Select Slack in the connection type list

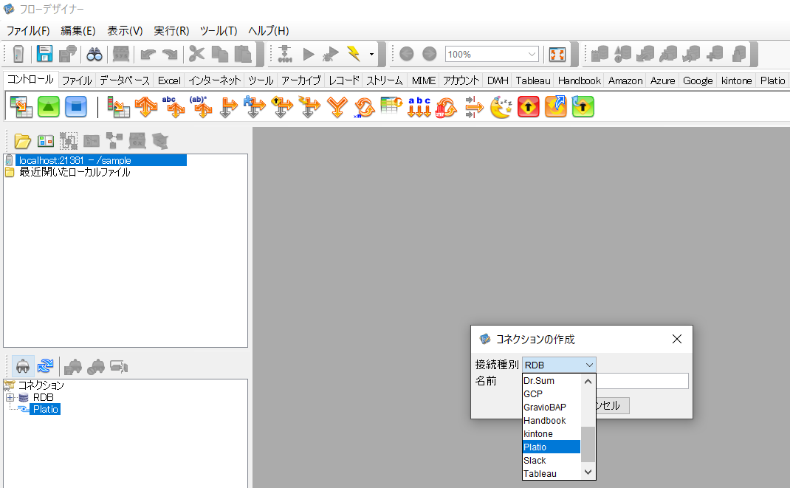pos(552,460)
